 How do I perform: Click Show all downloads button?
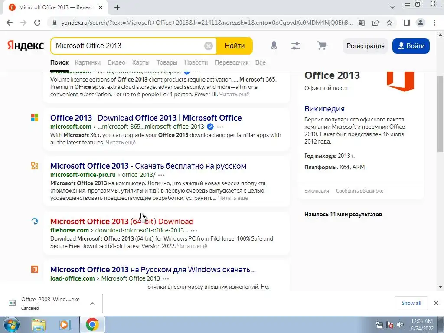(411, 303)
